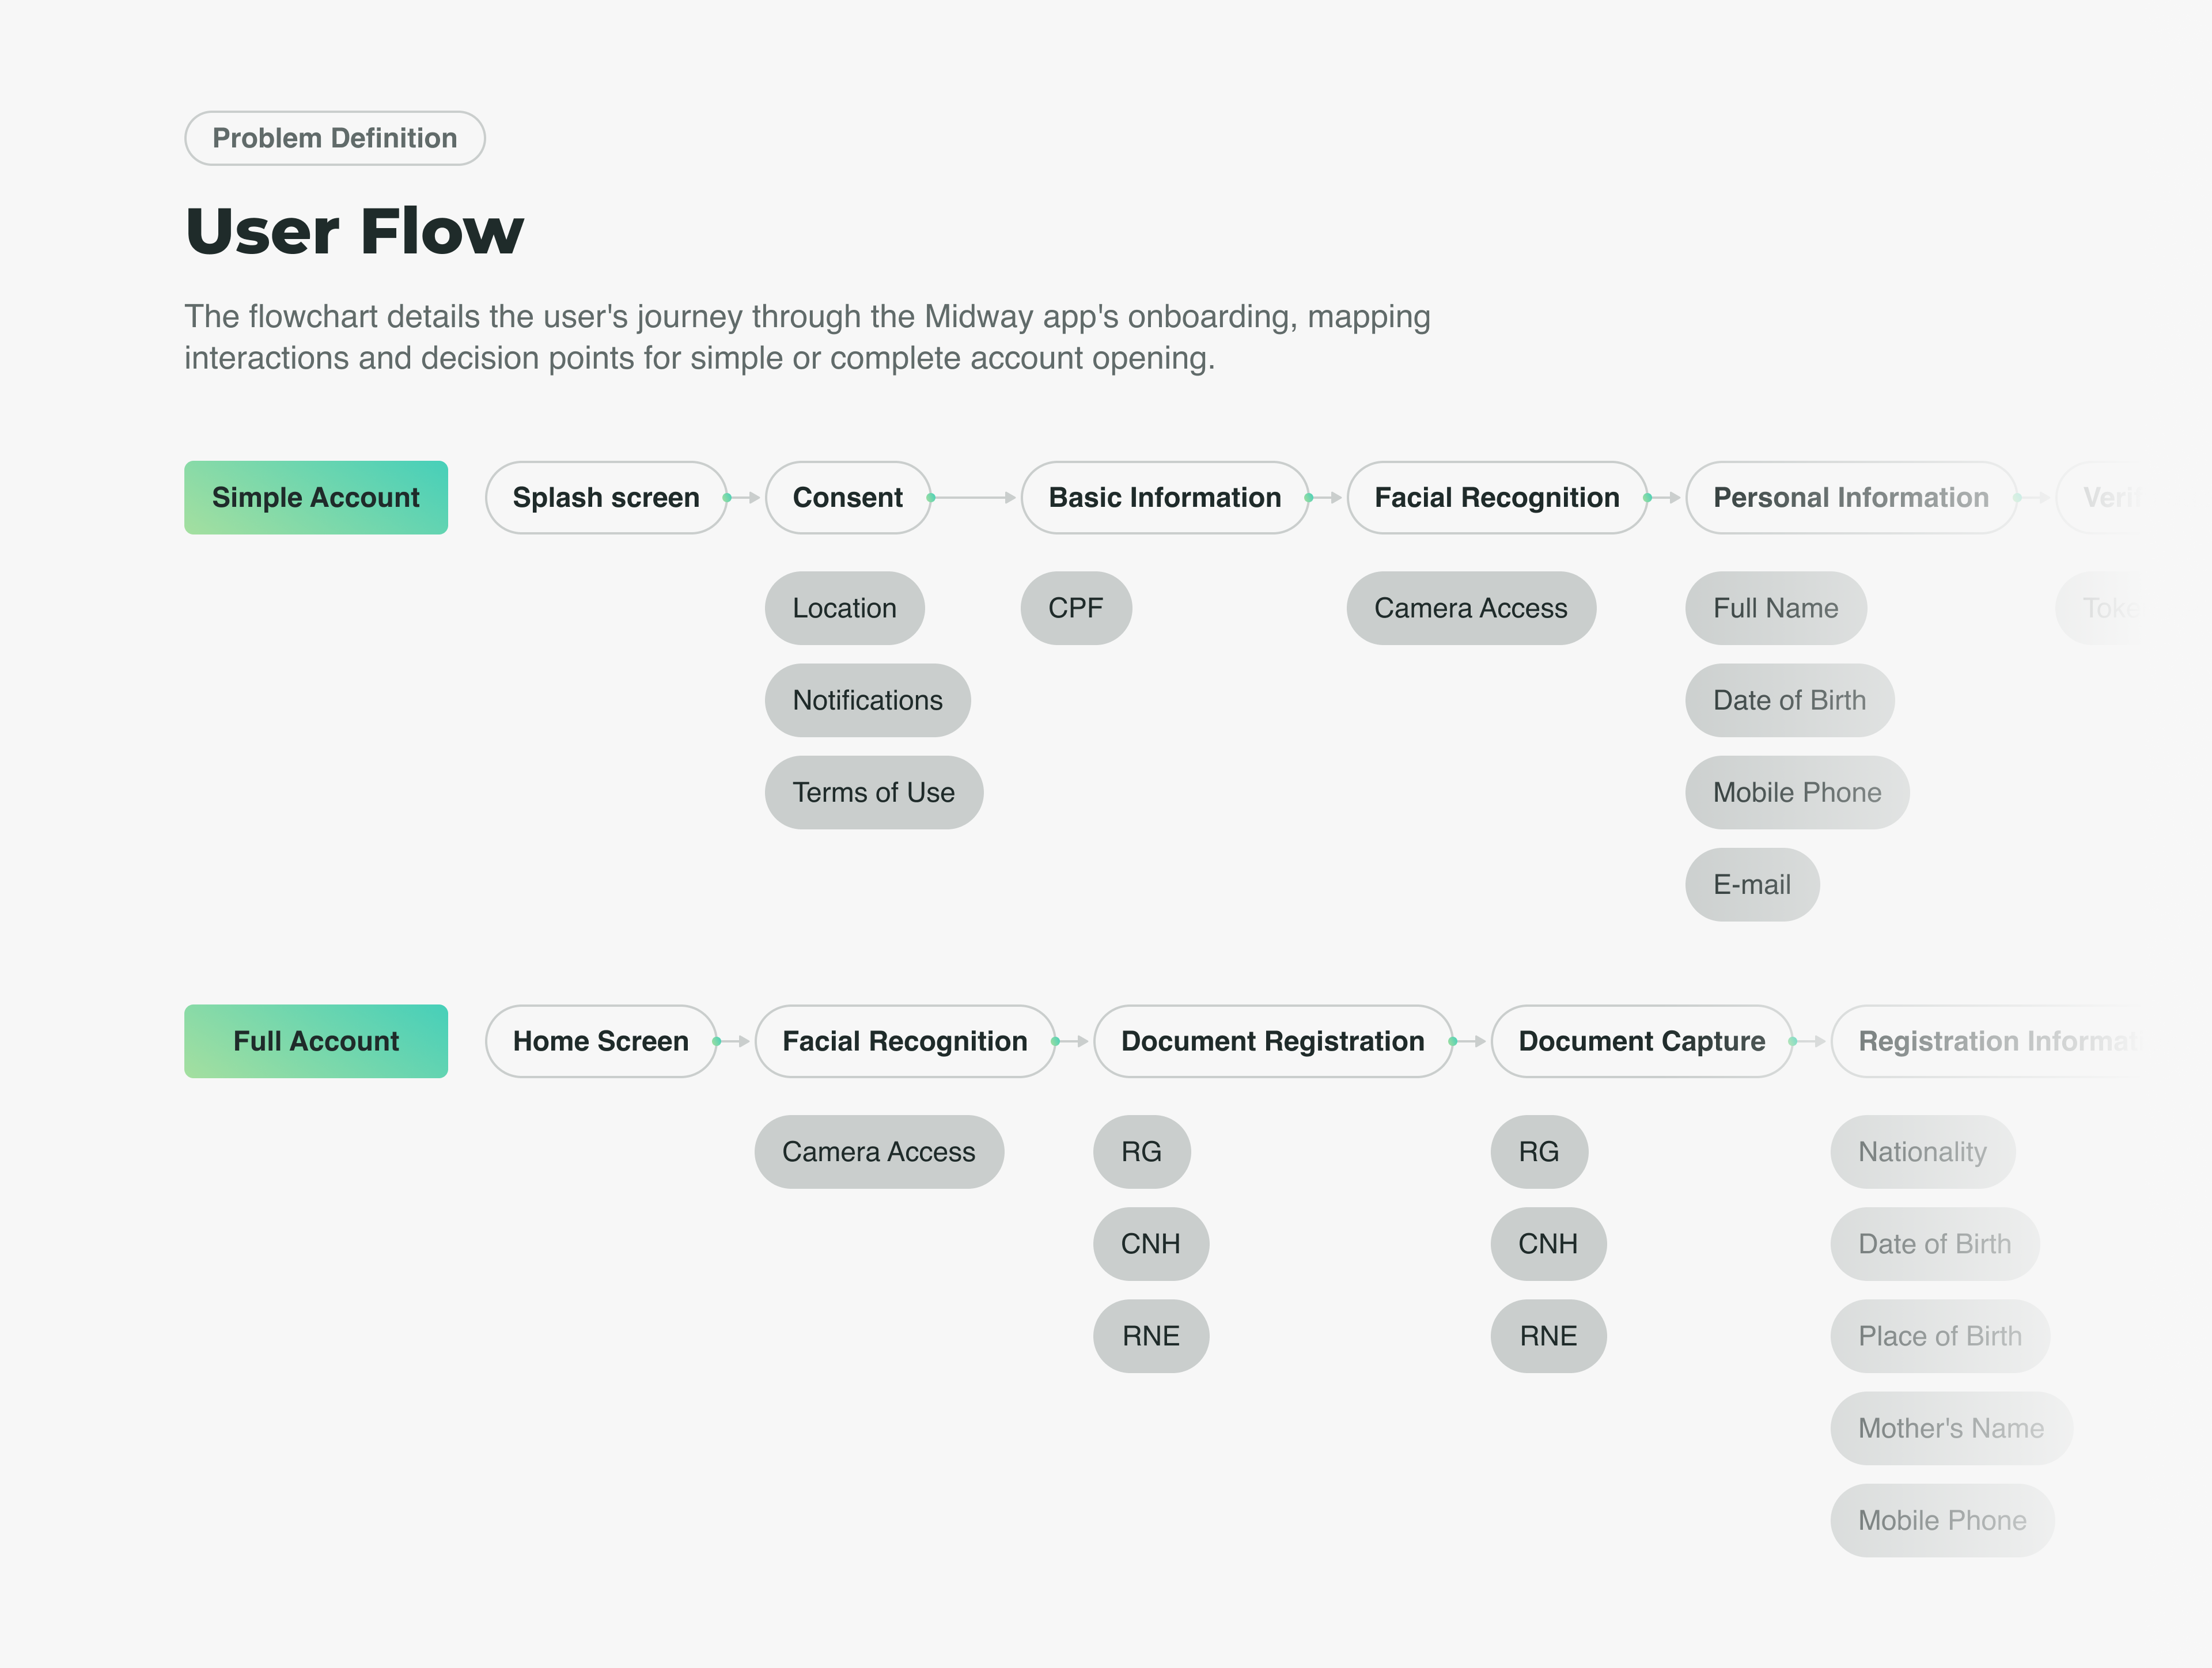The height and width of the screenshot is (1668, 2212).
Task: Select the Nationality chip
Action: point(1921,1152)
